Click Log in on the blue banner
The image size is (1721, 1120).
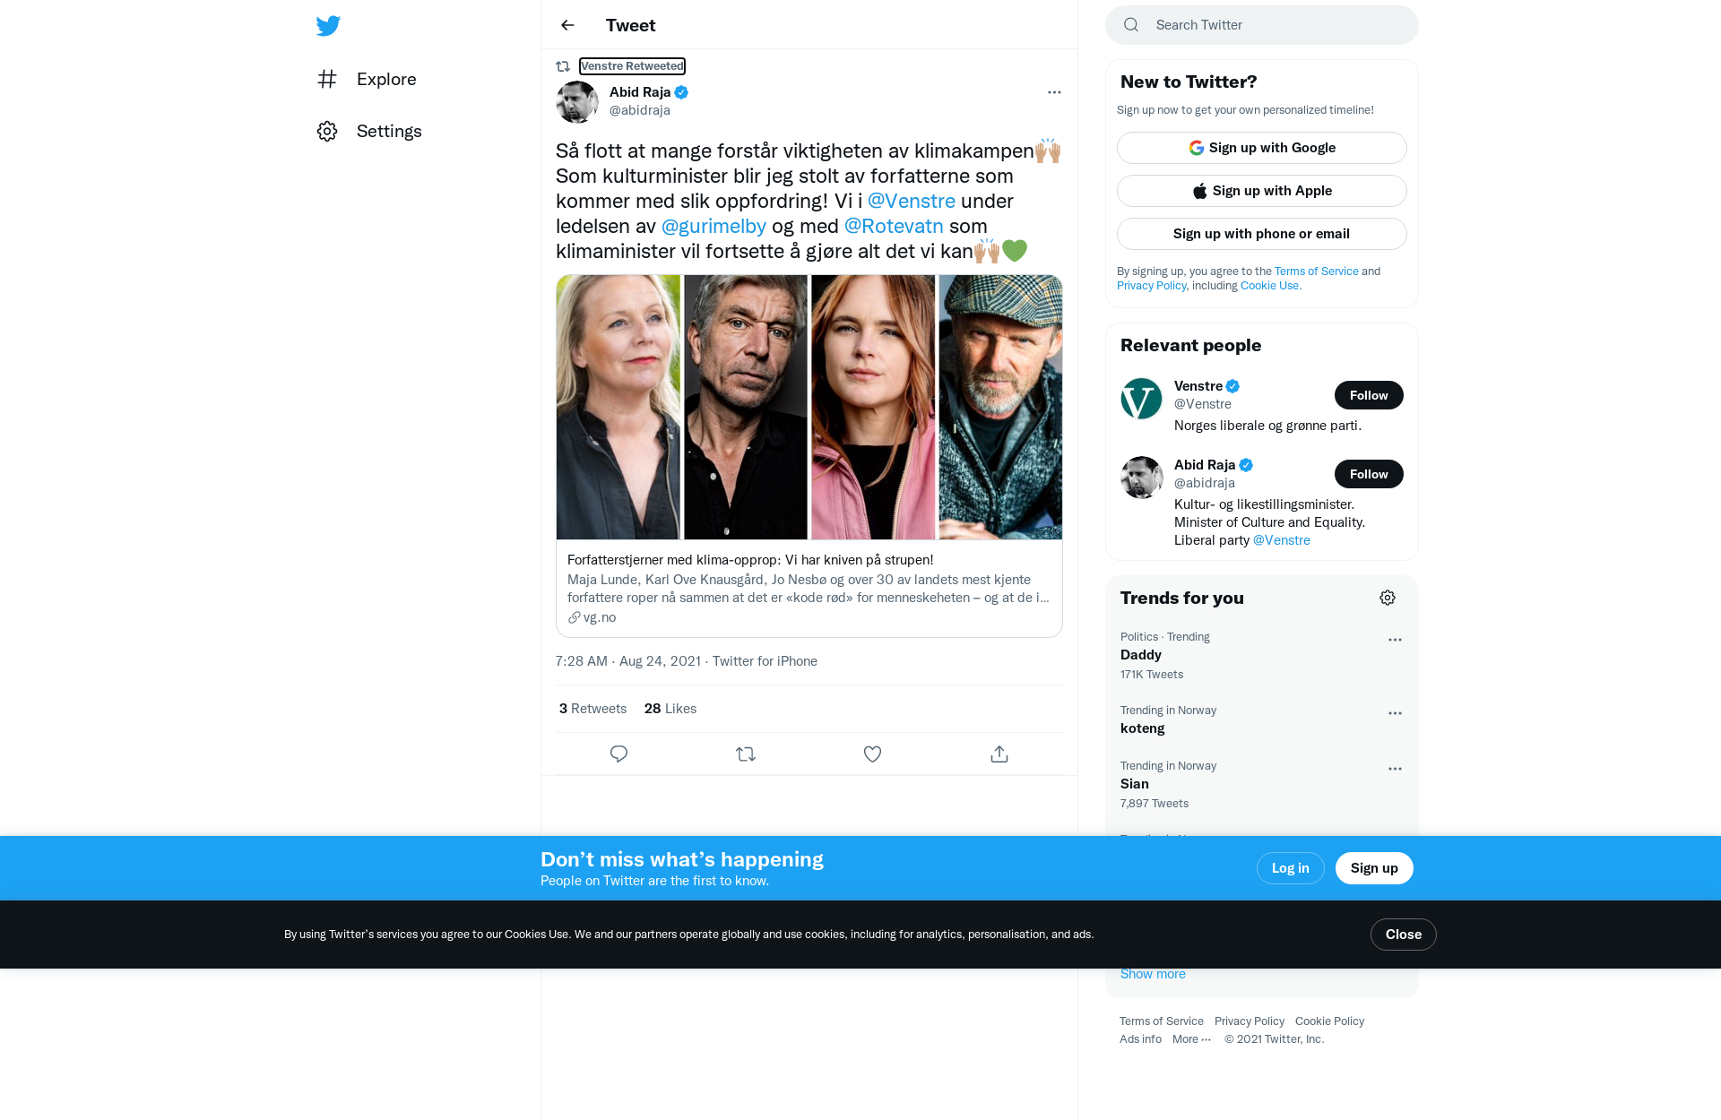click(x=1291, y=868)
